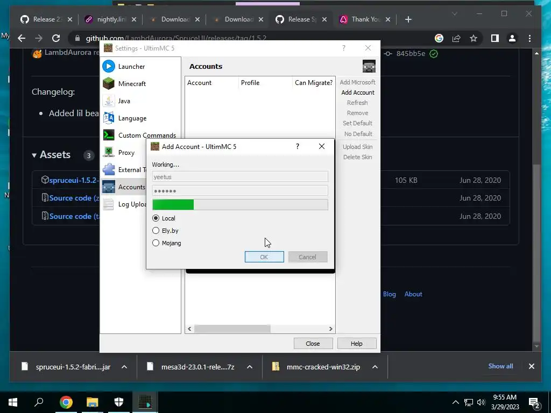Viewport: 551px width, 413px height.
Task: Click Help in Settings window
Action: click(x=356, y=344)
